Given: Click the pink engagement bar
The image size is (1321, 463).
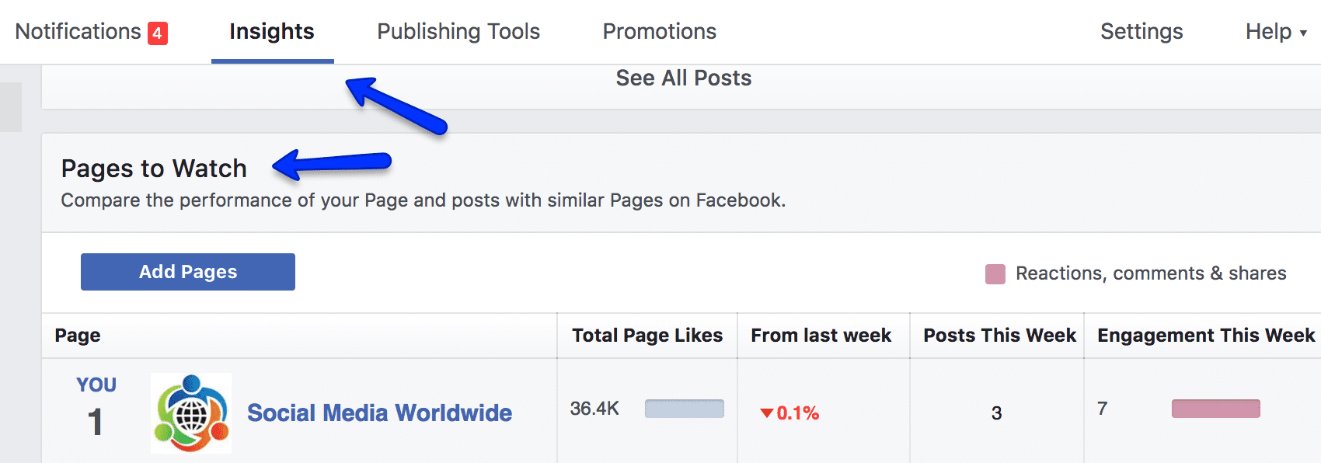Looking at the screenshot, I should point(1216,409).
